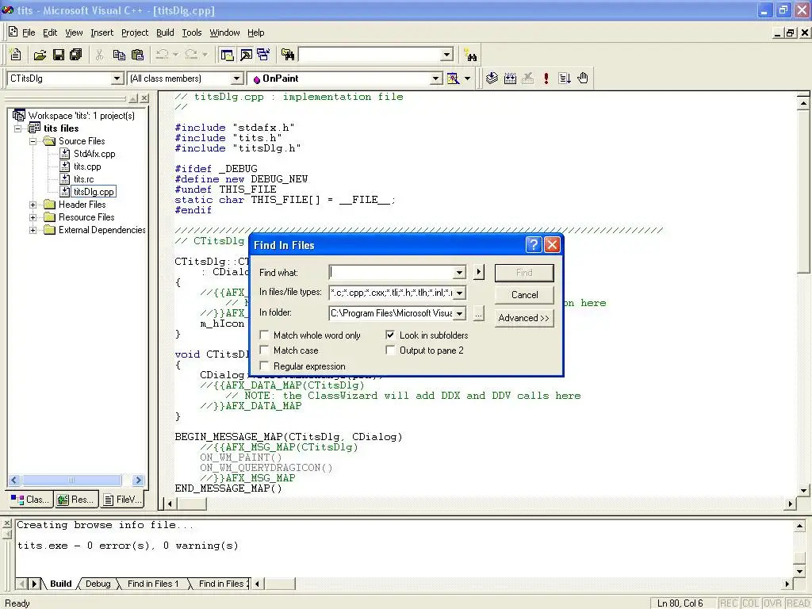This screenshot has width=812, height=609.
Task: Switch to the Find in Files 1 tab
Action: [153, 584]
